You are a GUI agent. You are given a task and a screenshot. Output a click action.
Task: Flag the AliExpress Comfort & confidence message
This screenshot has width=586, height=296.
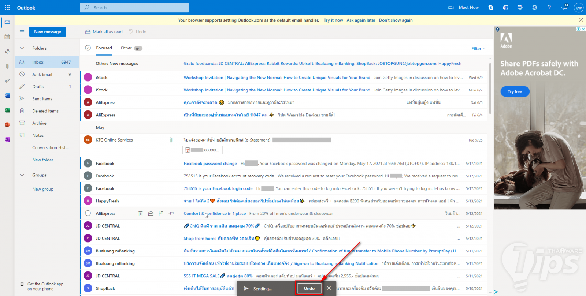161,213
